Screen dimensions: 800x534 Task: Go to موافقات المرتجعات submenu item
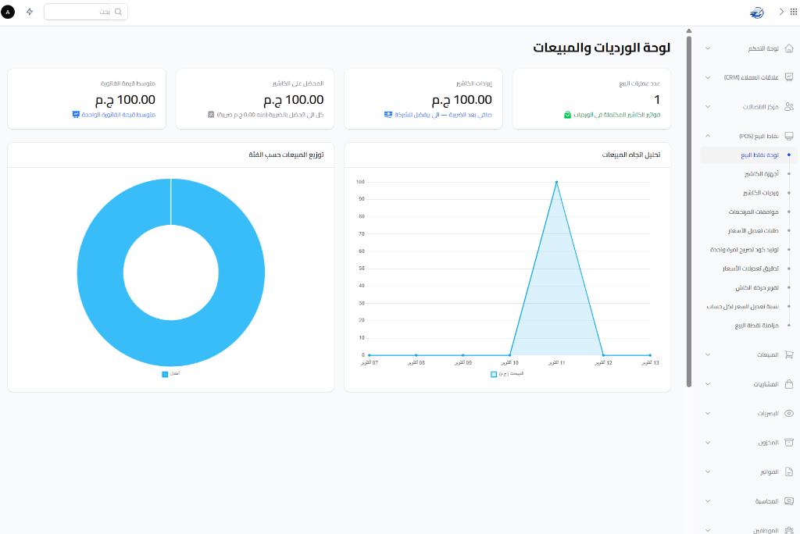coord(754,212)
